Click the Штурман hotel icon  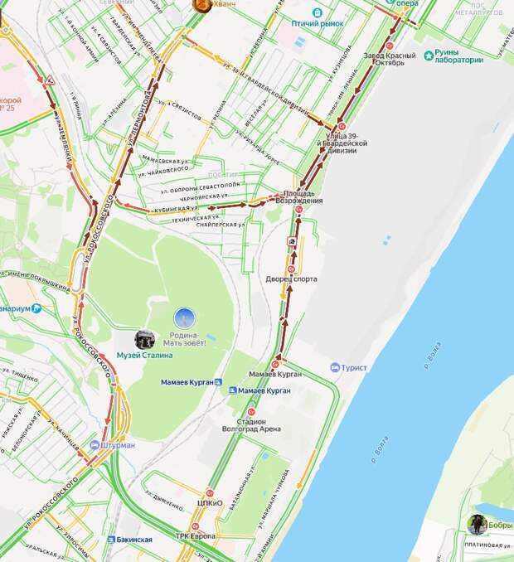95,445
